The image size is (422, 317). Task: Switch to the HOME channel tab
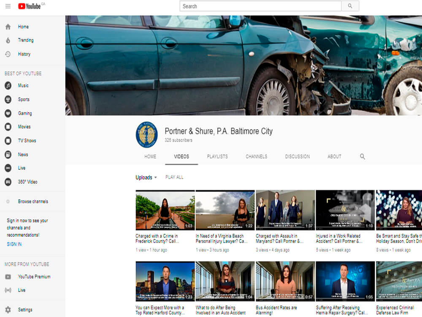click(150, 157)
